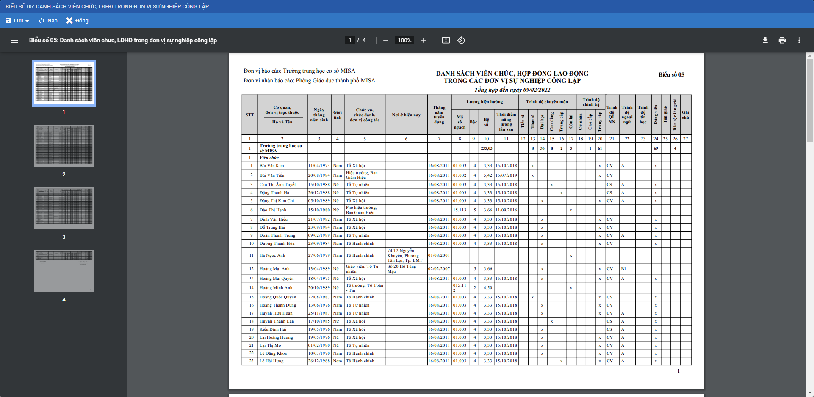The width and height of the screenshot is (814, 397).
Task: Rotate the document counterclockwise
Action: pyautogui.click(x=461, y=40)
